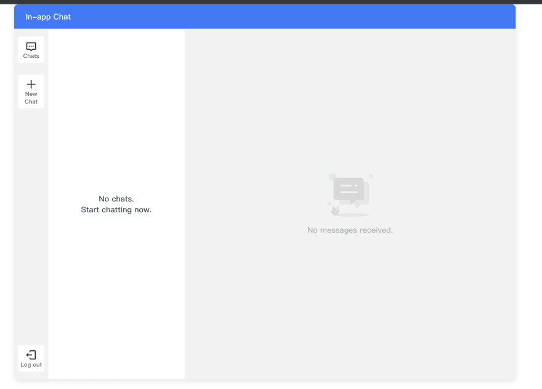Click the 'No chats.' text

[116, 199]
